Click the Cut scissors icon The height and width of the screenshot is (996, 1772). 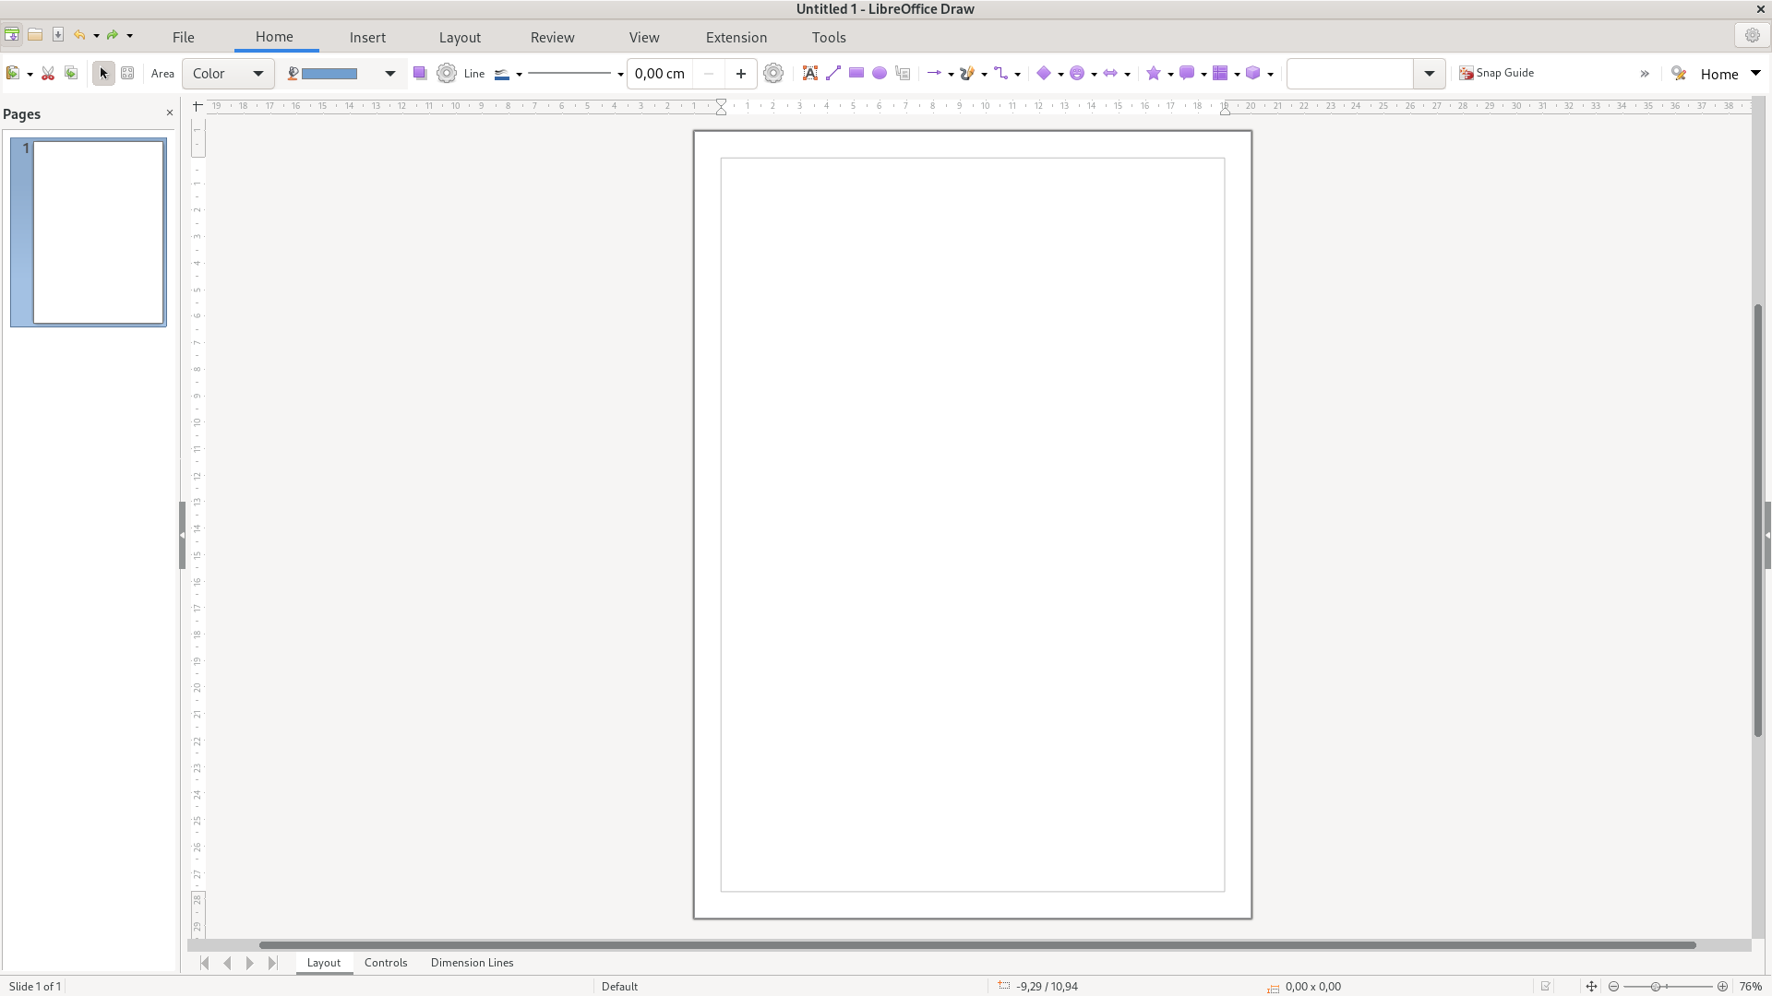pos(48,73)
